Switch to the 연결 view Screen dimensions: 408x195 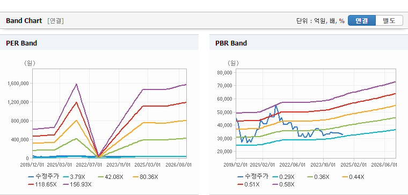coord(362,20)
